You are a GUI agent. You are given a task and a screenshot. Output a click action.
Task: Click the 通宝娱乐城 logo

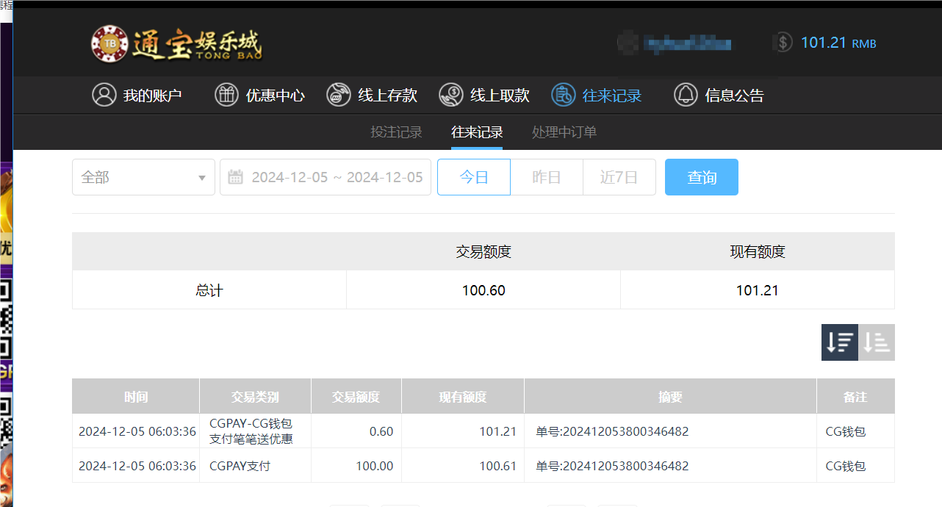pyautogui.click(x=176, y=42)
